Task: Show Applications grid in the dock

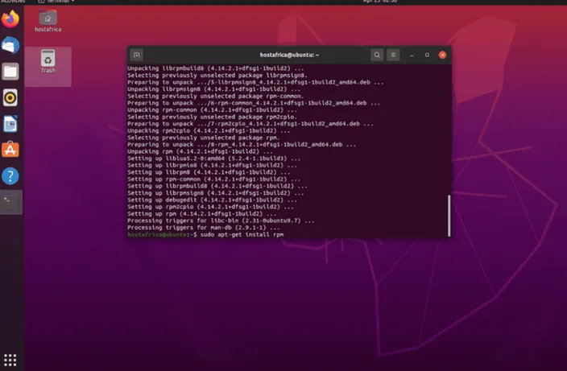Action: 10,360
